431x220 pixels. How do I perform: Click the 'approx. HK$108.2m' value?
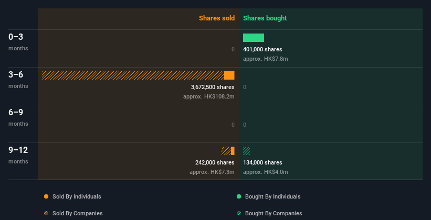209,96
